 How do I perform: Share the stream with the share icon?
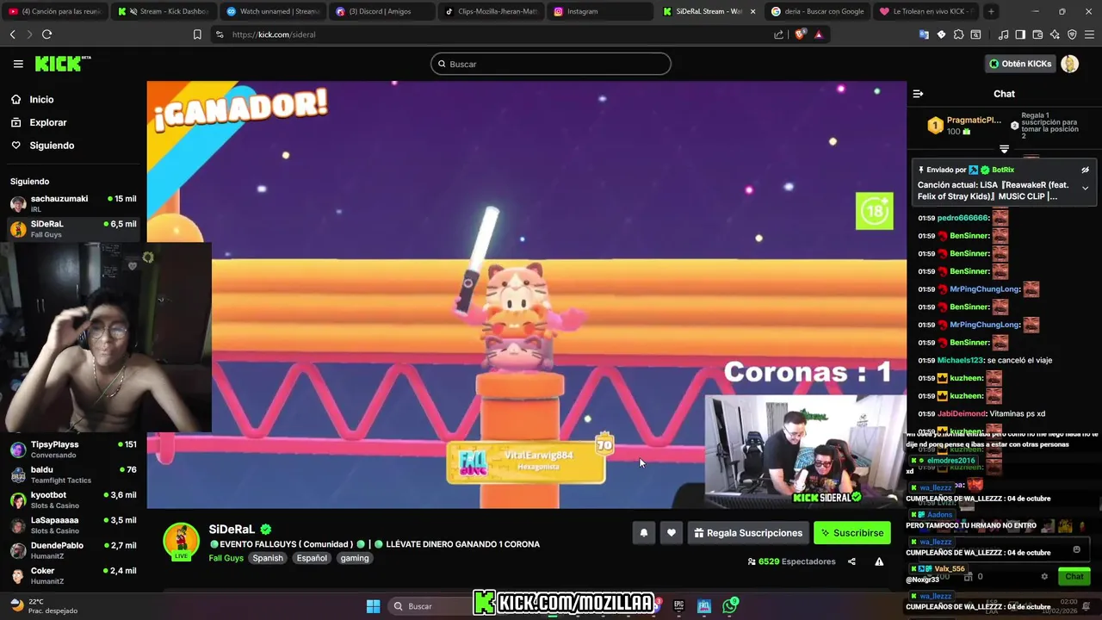(851, 561)
